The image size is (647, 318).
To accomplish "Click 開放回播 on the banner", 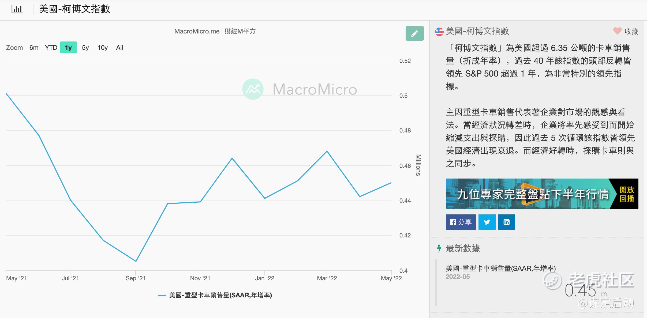I will click(x=627, y=194).
